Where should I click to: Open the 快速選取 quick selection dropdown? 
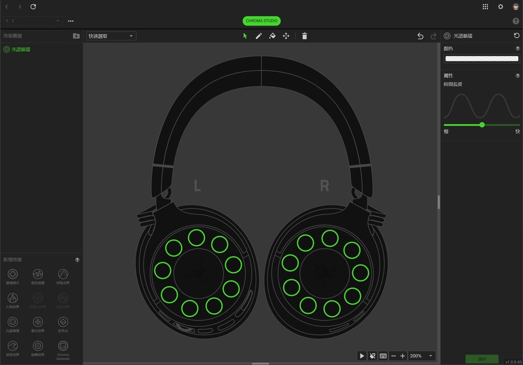tap(111, 36)
